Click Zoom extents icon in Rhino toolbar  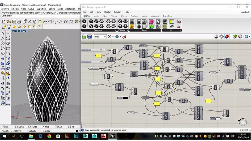tap(71, 22)
